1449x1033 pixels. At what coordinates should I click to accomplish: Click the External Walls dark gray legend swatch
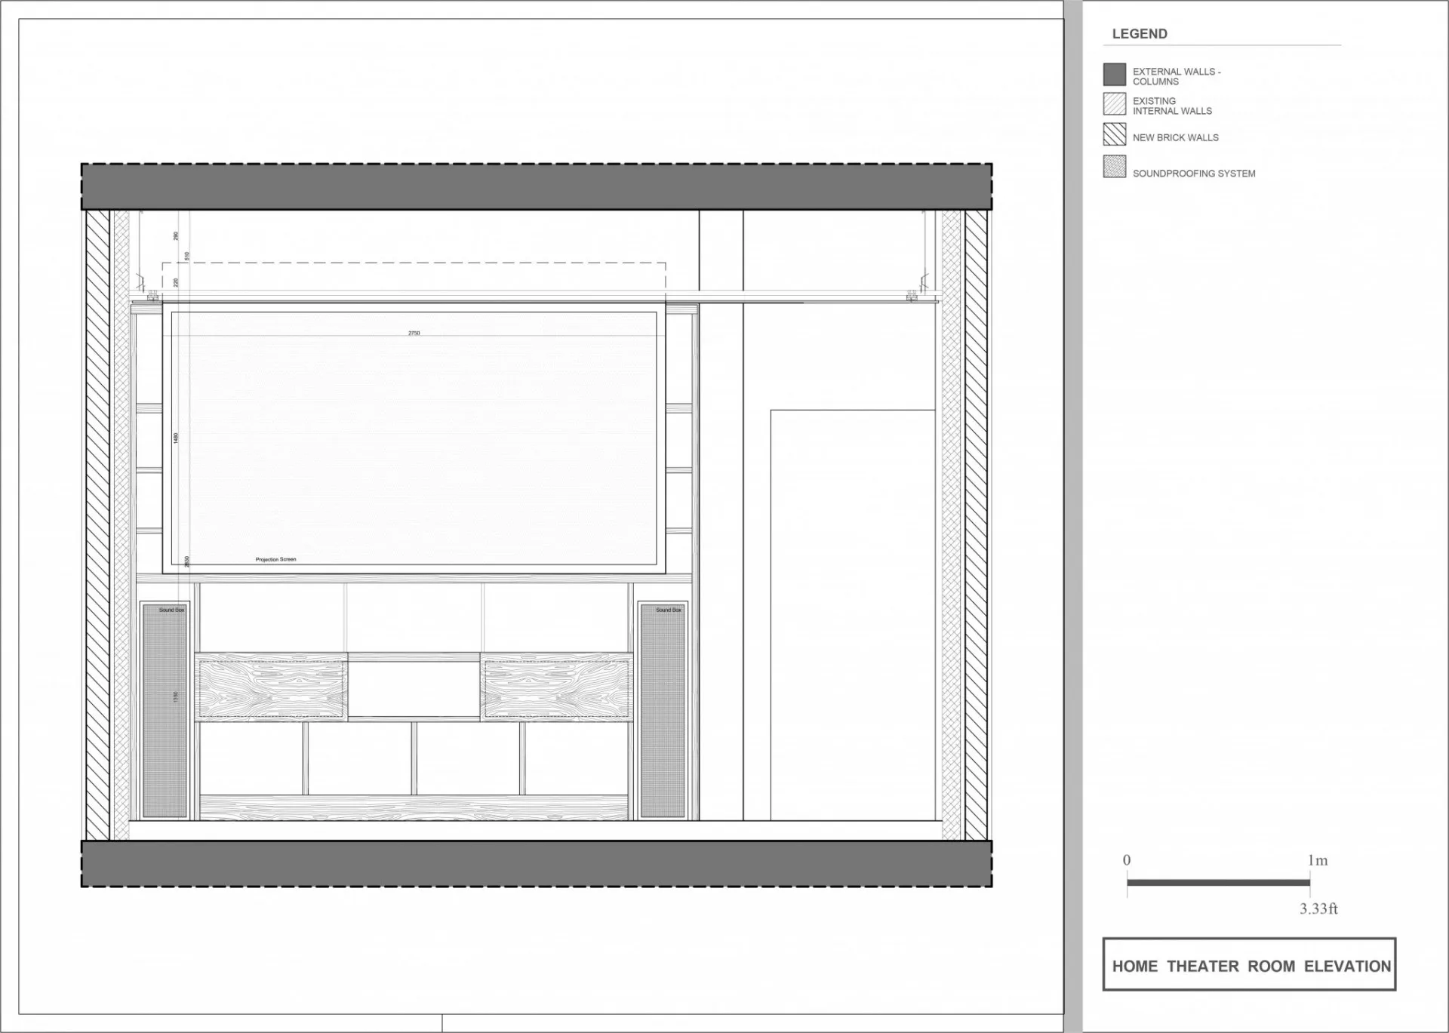(1114, 74)
